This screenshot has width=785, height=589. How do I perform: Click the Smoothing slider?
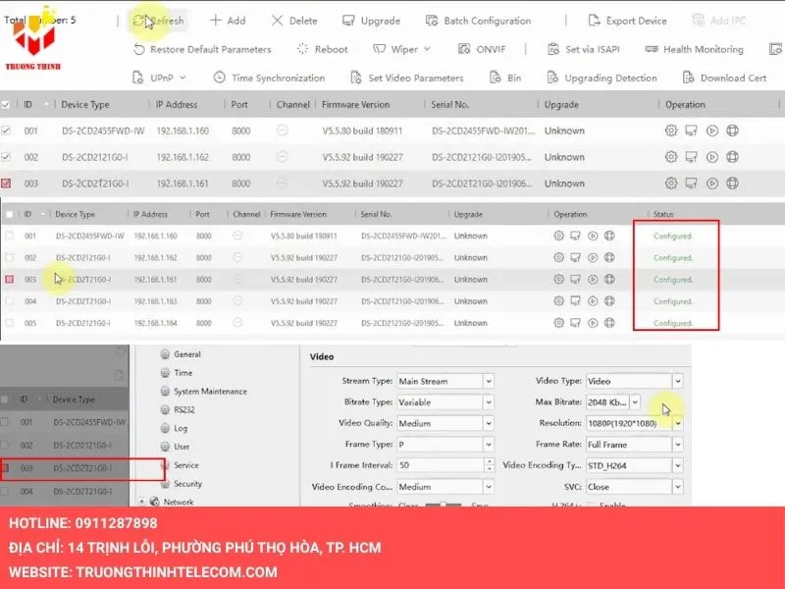tap(448, 505)
